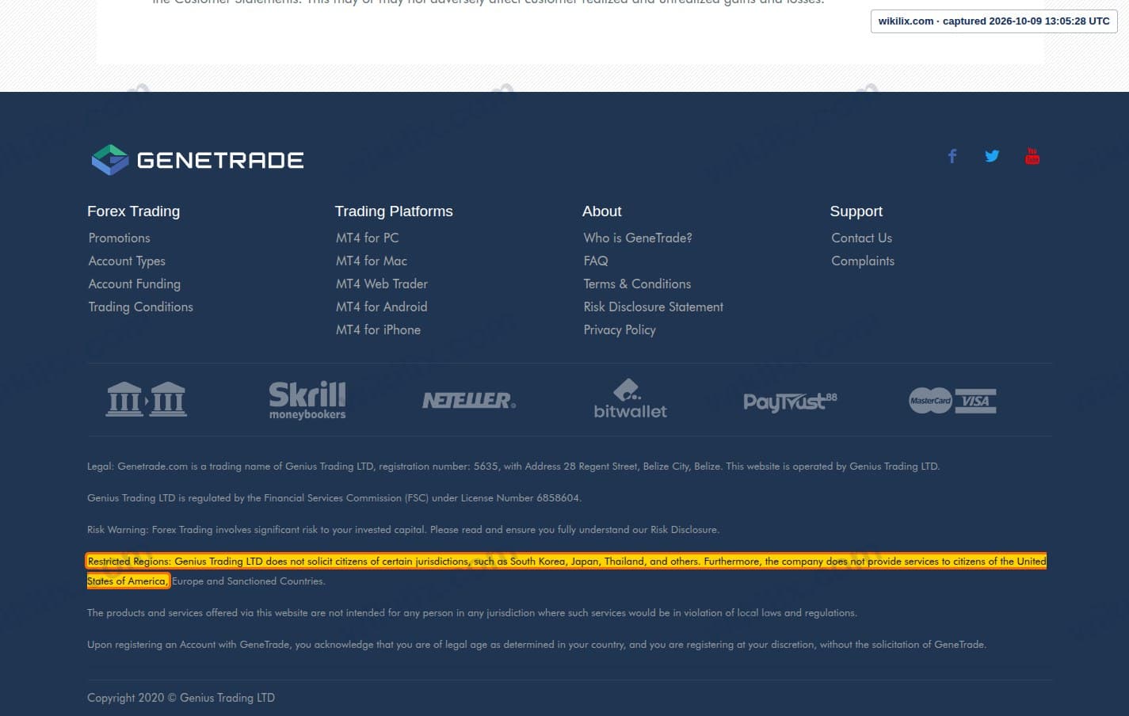Click the highlighted Restricted Regions paragraph
This screenshot has height=716, width=1129.
tap(566, 571)
